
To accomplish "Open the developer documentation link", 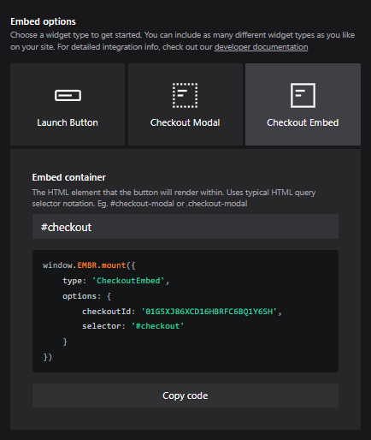I will pyautogui.click(x=261, y=47).
